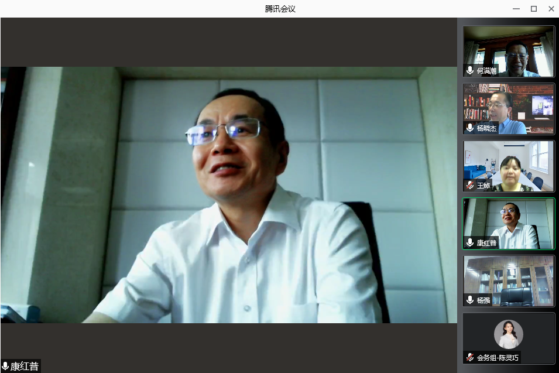Click the 康红普 name label under the main video
The image size is (559, 373).
pos(25,367)
